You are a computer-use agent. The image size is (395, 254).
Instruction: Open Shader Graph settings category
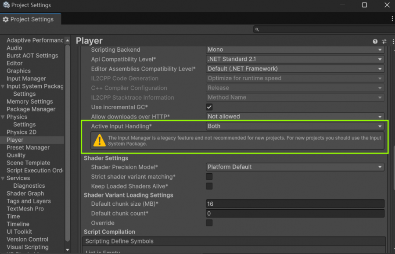(x=25, y=193)
